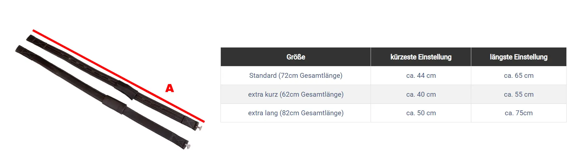The image size is (582, 167).
Task: Click the leather keeper loop on upper strap
Action: coord(127,90)
